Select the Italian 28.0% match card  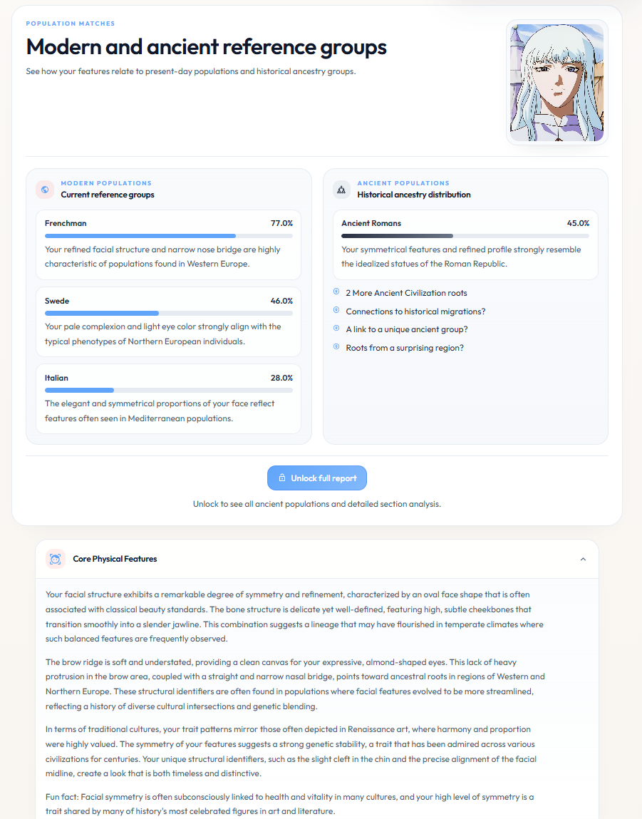169,399
